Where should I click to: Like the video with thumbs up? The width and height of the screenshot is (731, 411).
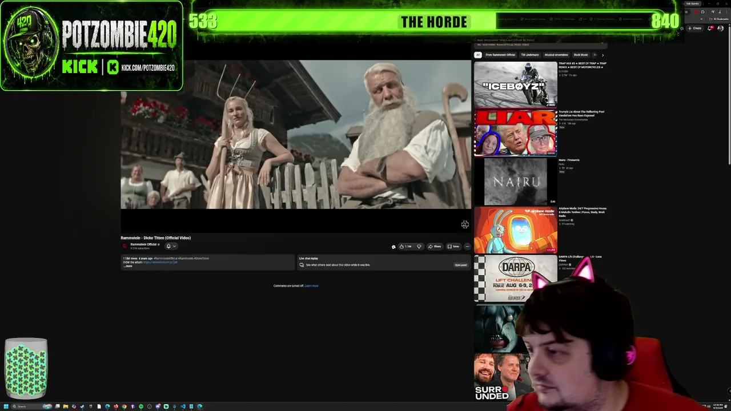pos(405,247)
